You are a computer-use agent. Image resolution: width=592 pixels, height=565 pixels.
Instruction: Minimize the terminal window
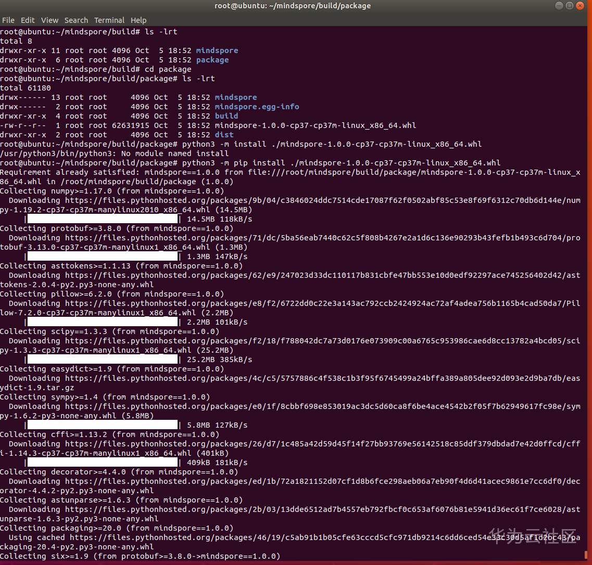click(x=559, y=5)
